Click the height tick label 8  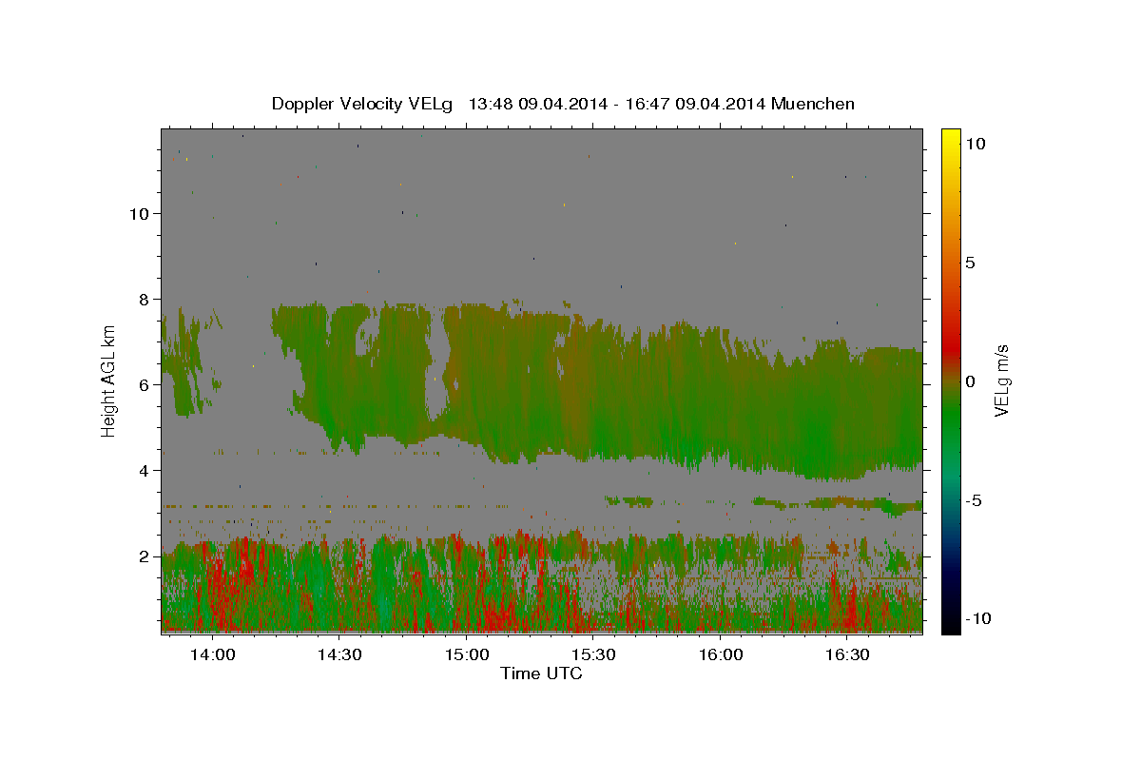click(x=145, y=300)
